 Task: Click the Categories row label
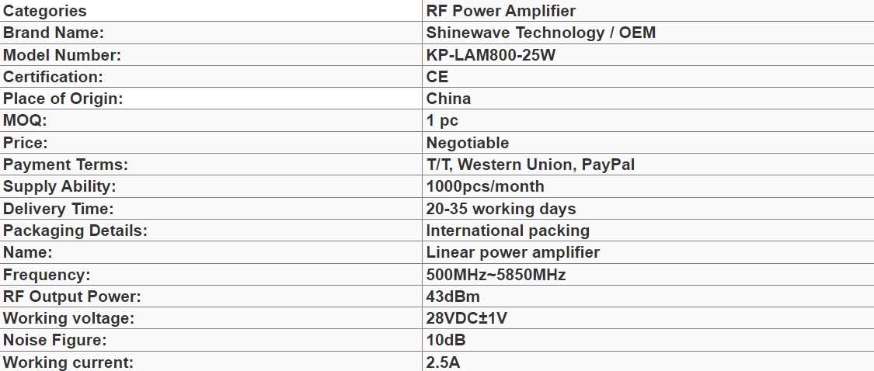tap(45, 11)
